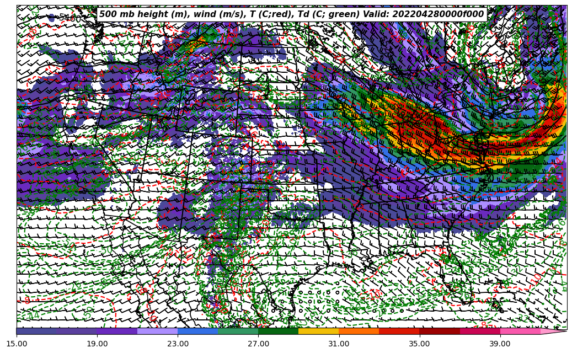The height and width of the screenshot is (353, 572).
Task: Click the 5460 height contour label
Action: click(x=70, y=19)
